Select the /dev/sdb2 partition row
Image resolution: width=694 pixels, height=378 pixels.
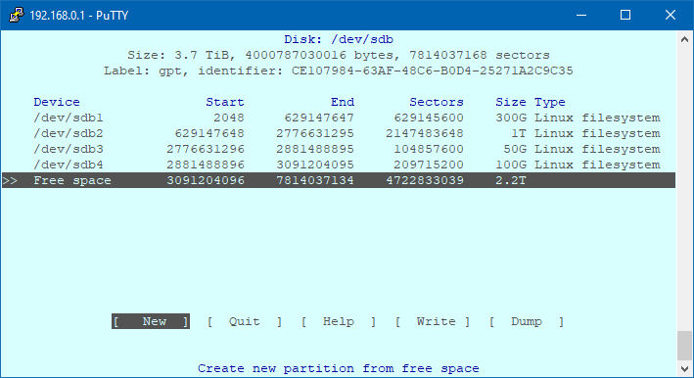point(339,133)
